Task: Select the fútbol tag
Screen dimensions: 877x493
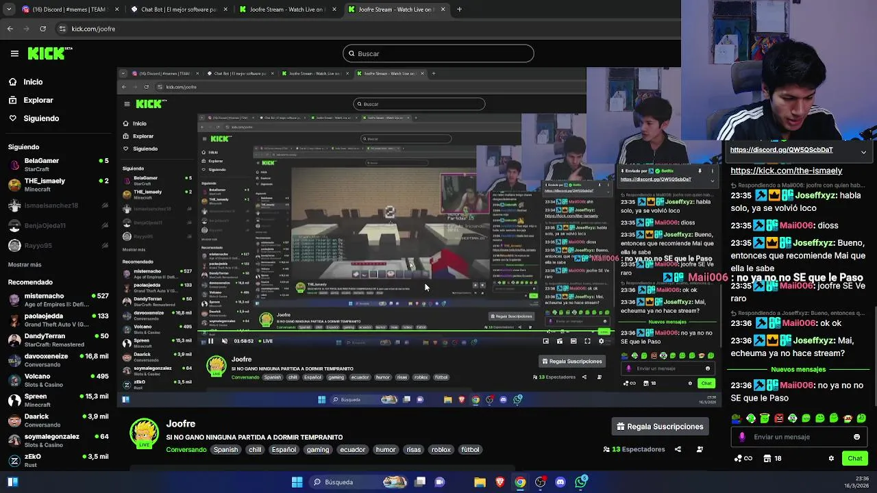Action: click(470, 450)
